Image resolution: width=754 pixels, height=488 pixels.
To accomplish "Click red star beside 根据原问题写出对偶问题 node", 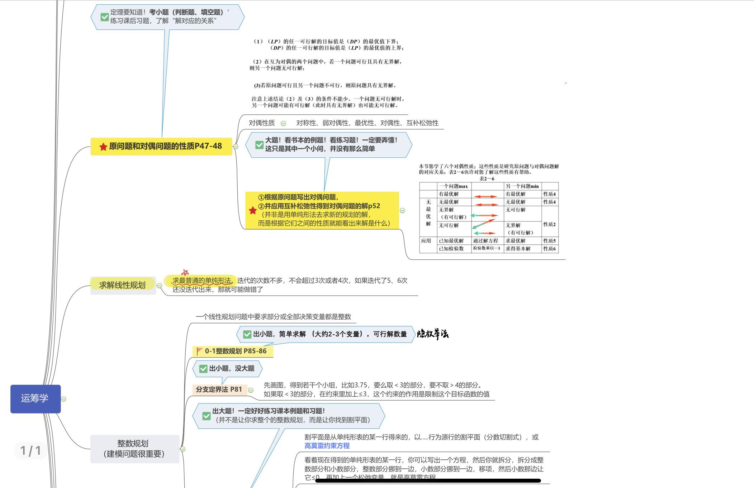I will coord(253,210).
